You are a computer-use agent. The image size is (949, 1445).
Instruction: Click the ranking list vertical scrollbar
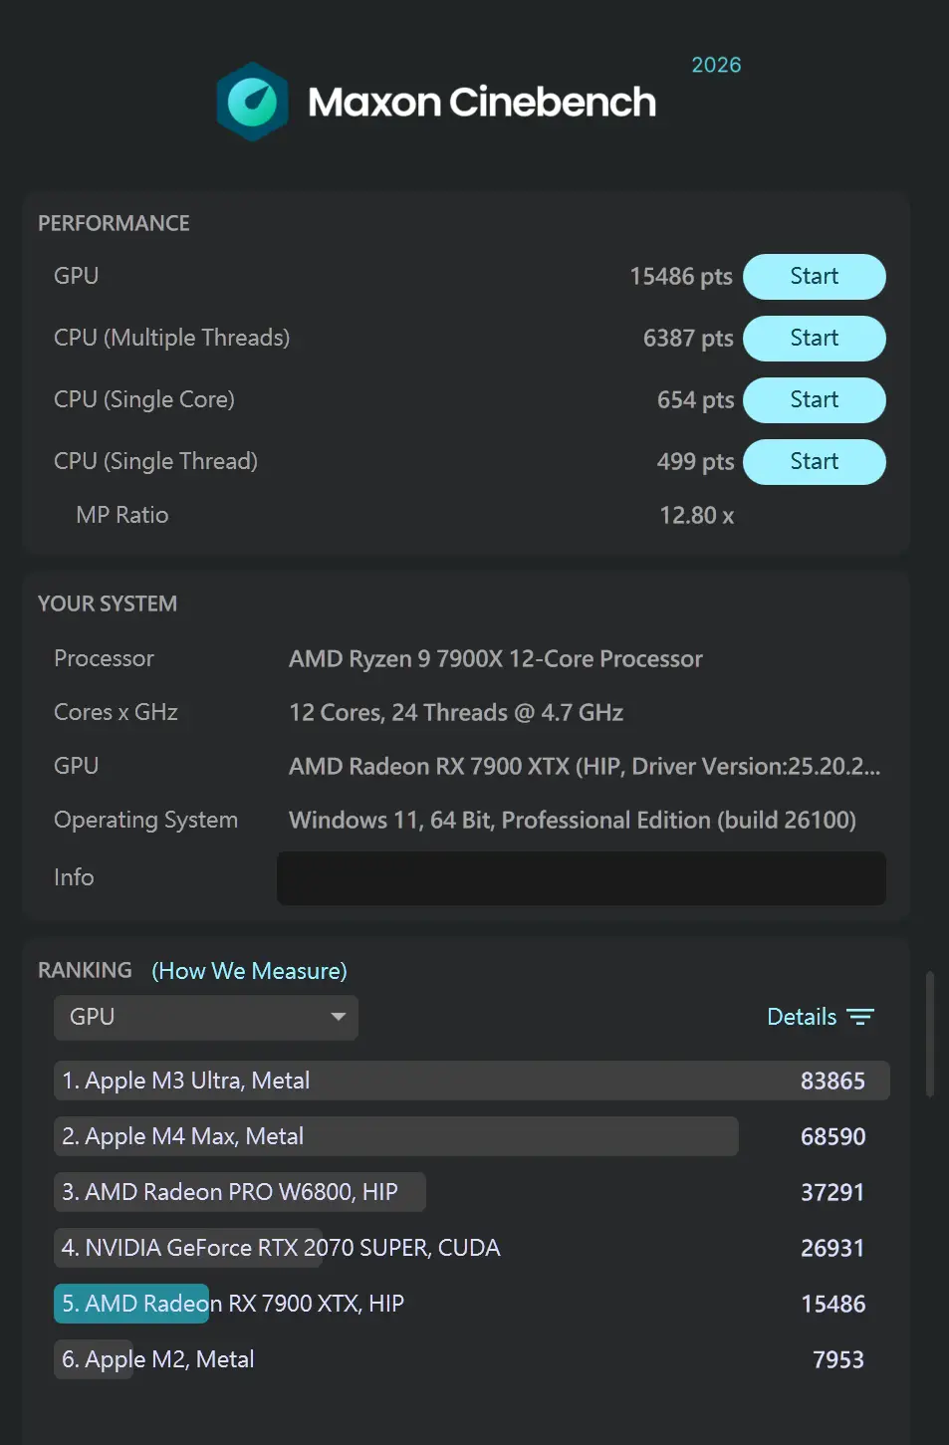pos(930,1034)
